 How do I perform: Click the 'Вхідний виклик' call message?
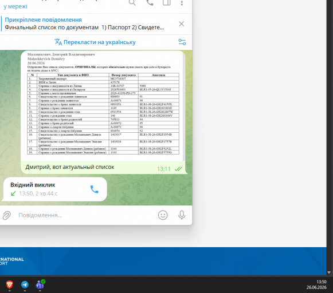pyautogui.click(x=55, y=189)
